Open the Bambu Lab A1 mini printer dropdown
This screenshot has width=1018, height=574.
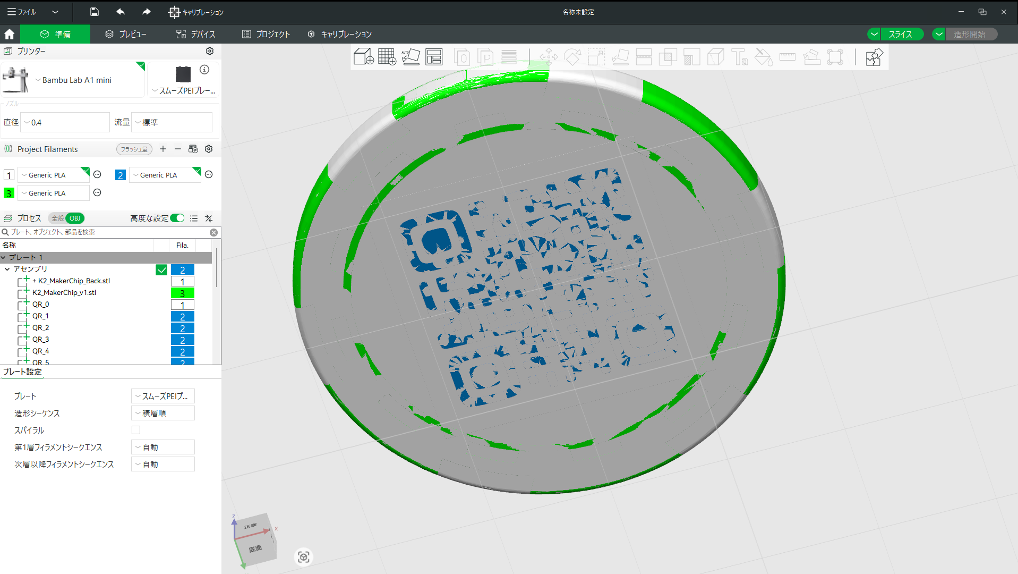pos(73,80)
